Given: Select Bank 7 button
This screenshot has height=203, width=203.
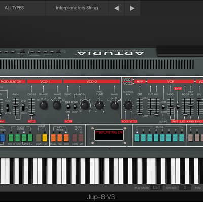Looking at the screenshot, I should pos(175,138).
